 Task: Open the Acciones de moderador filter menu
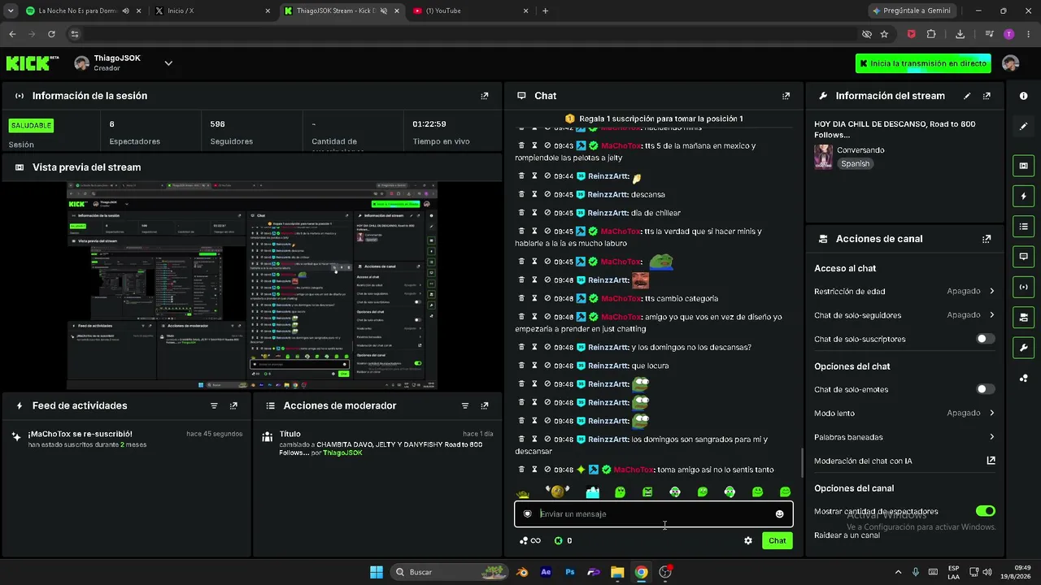tap(465, 405)
